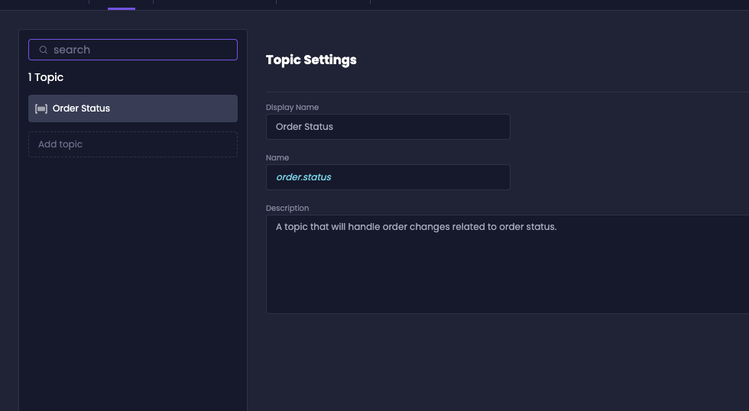Click the Name label above order.status
Screen dimensions: 749x411
pos(277,157)
